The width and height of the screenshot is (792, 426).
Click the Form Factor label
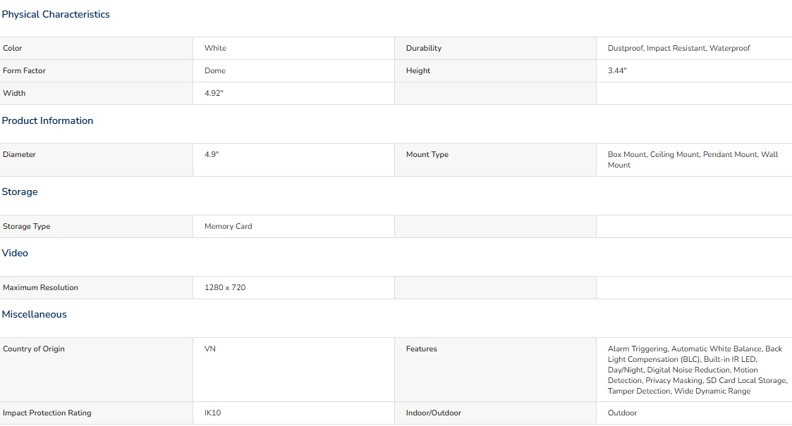click(24, 71)
